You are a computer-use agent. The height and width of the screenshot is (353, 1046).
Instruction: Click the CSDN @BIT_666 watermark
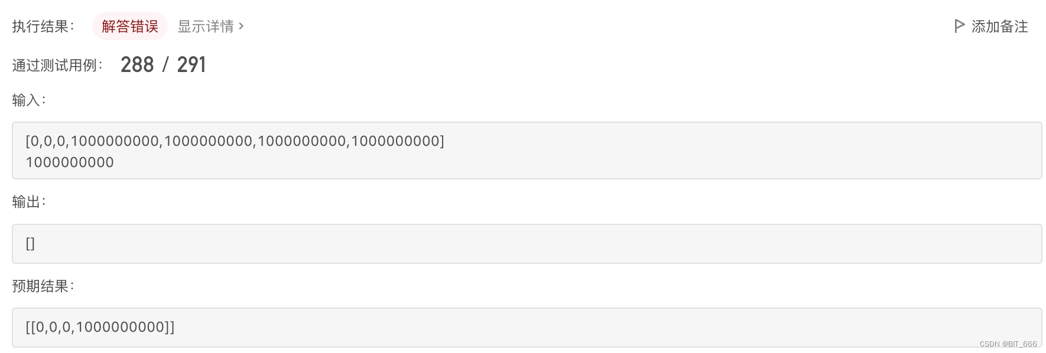[x=1008, y=344]
